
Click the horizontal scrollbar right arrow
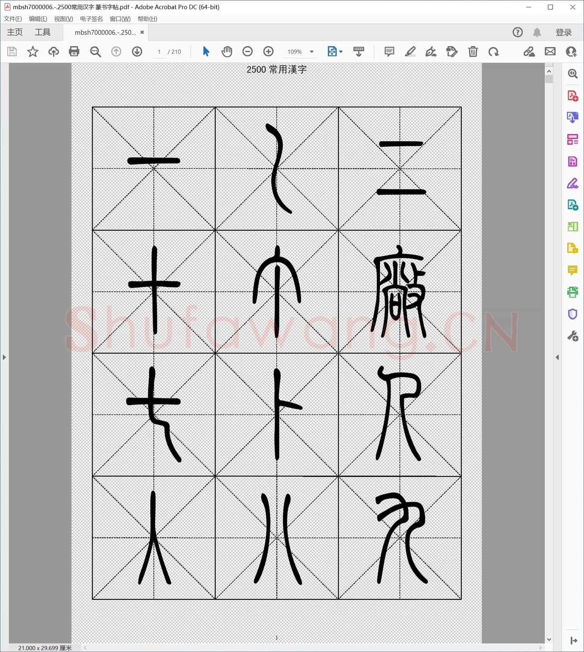coord(540,648)
